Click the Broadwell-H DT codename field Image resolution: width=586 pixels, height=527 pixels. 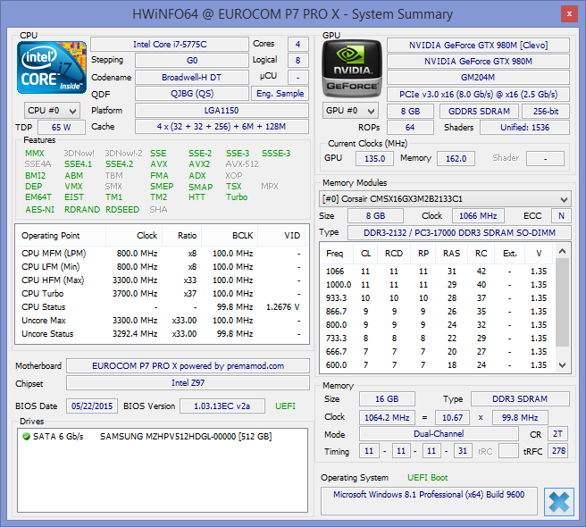coord(192,78)
